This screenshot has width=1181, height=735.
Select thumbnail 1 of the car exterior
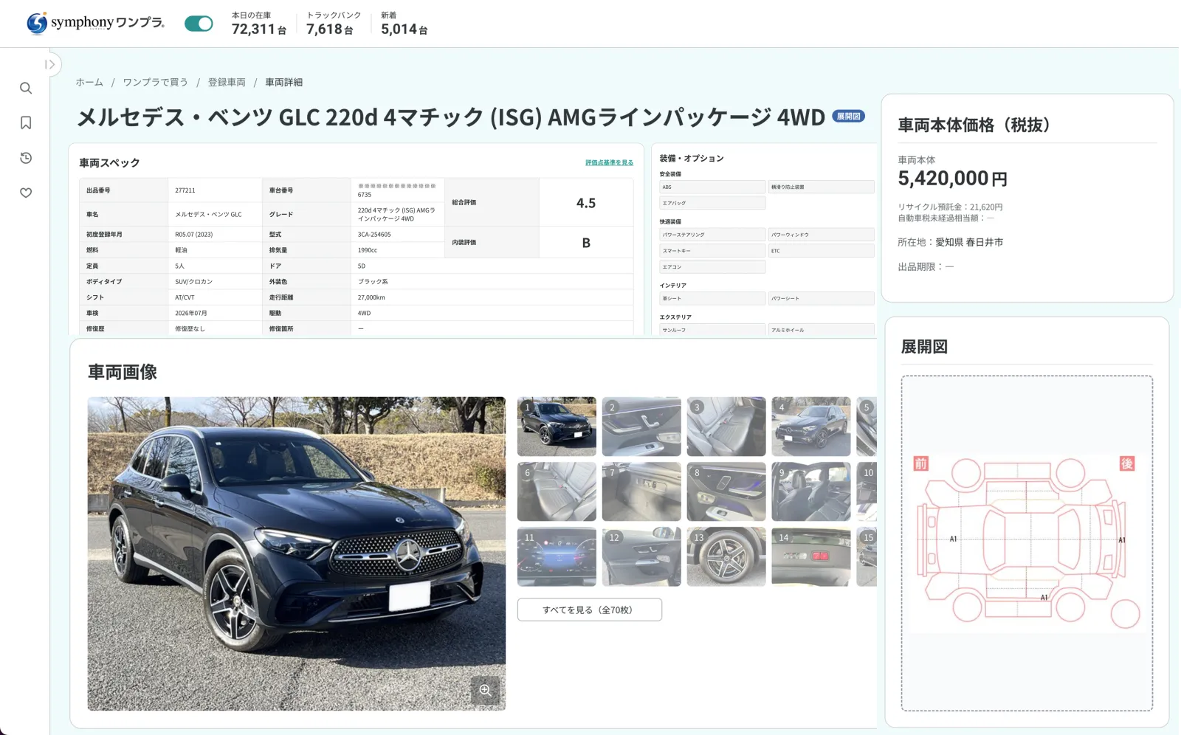(x=557, y=427)
